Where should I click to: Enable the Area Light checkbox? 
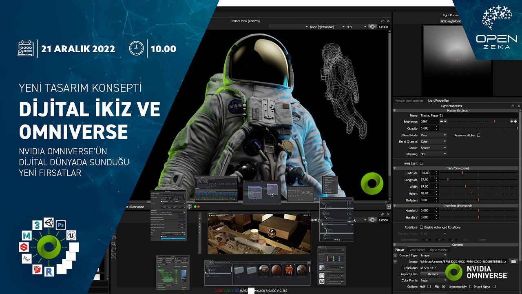click(x=422, y=163)
